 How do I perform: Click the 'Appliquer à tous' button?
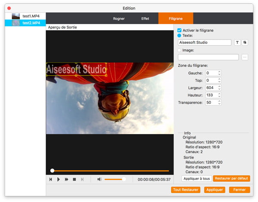(196, 178)
